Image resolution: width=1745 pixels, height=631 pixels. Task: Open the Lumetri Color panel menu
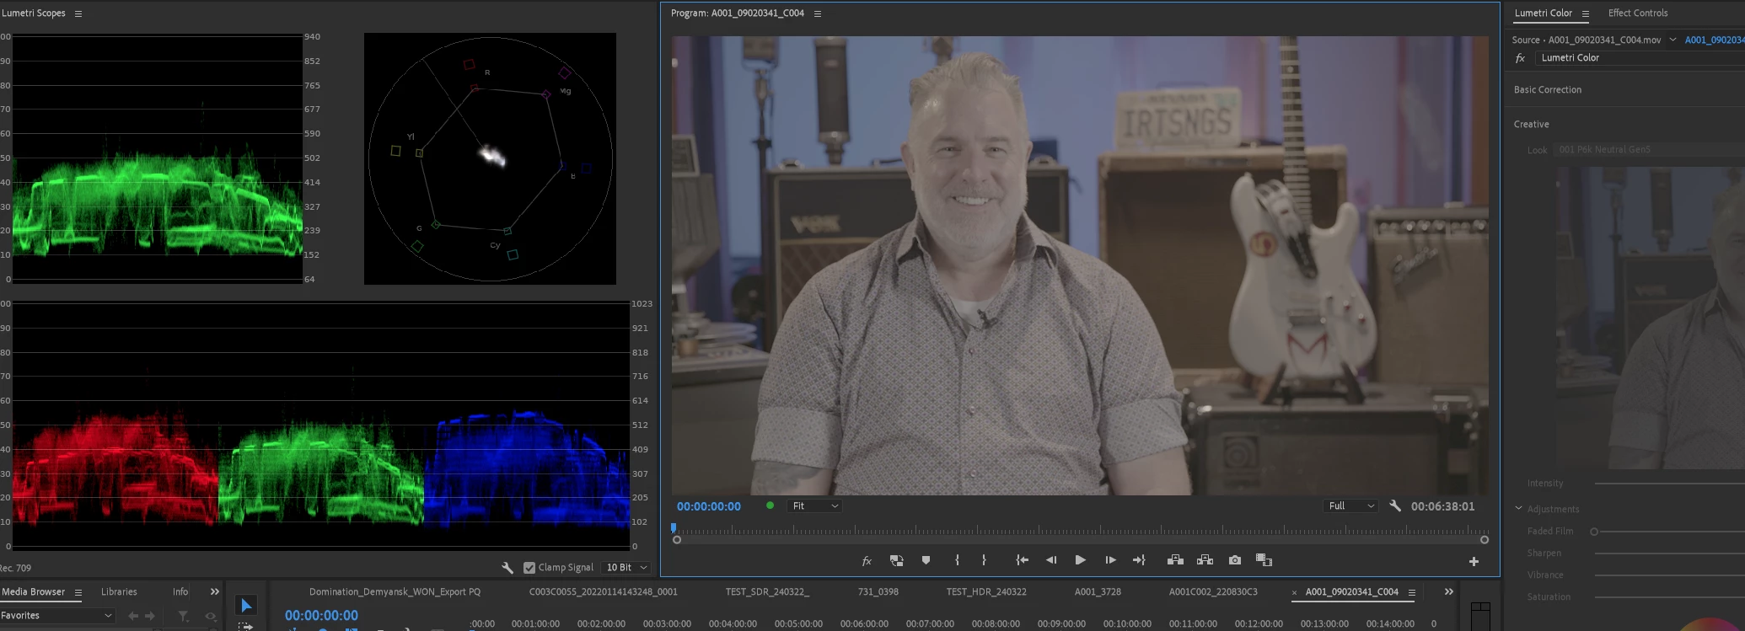point(1585,13)
